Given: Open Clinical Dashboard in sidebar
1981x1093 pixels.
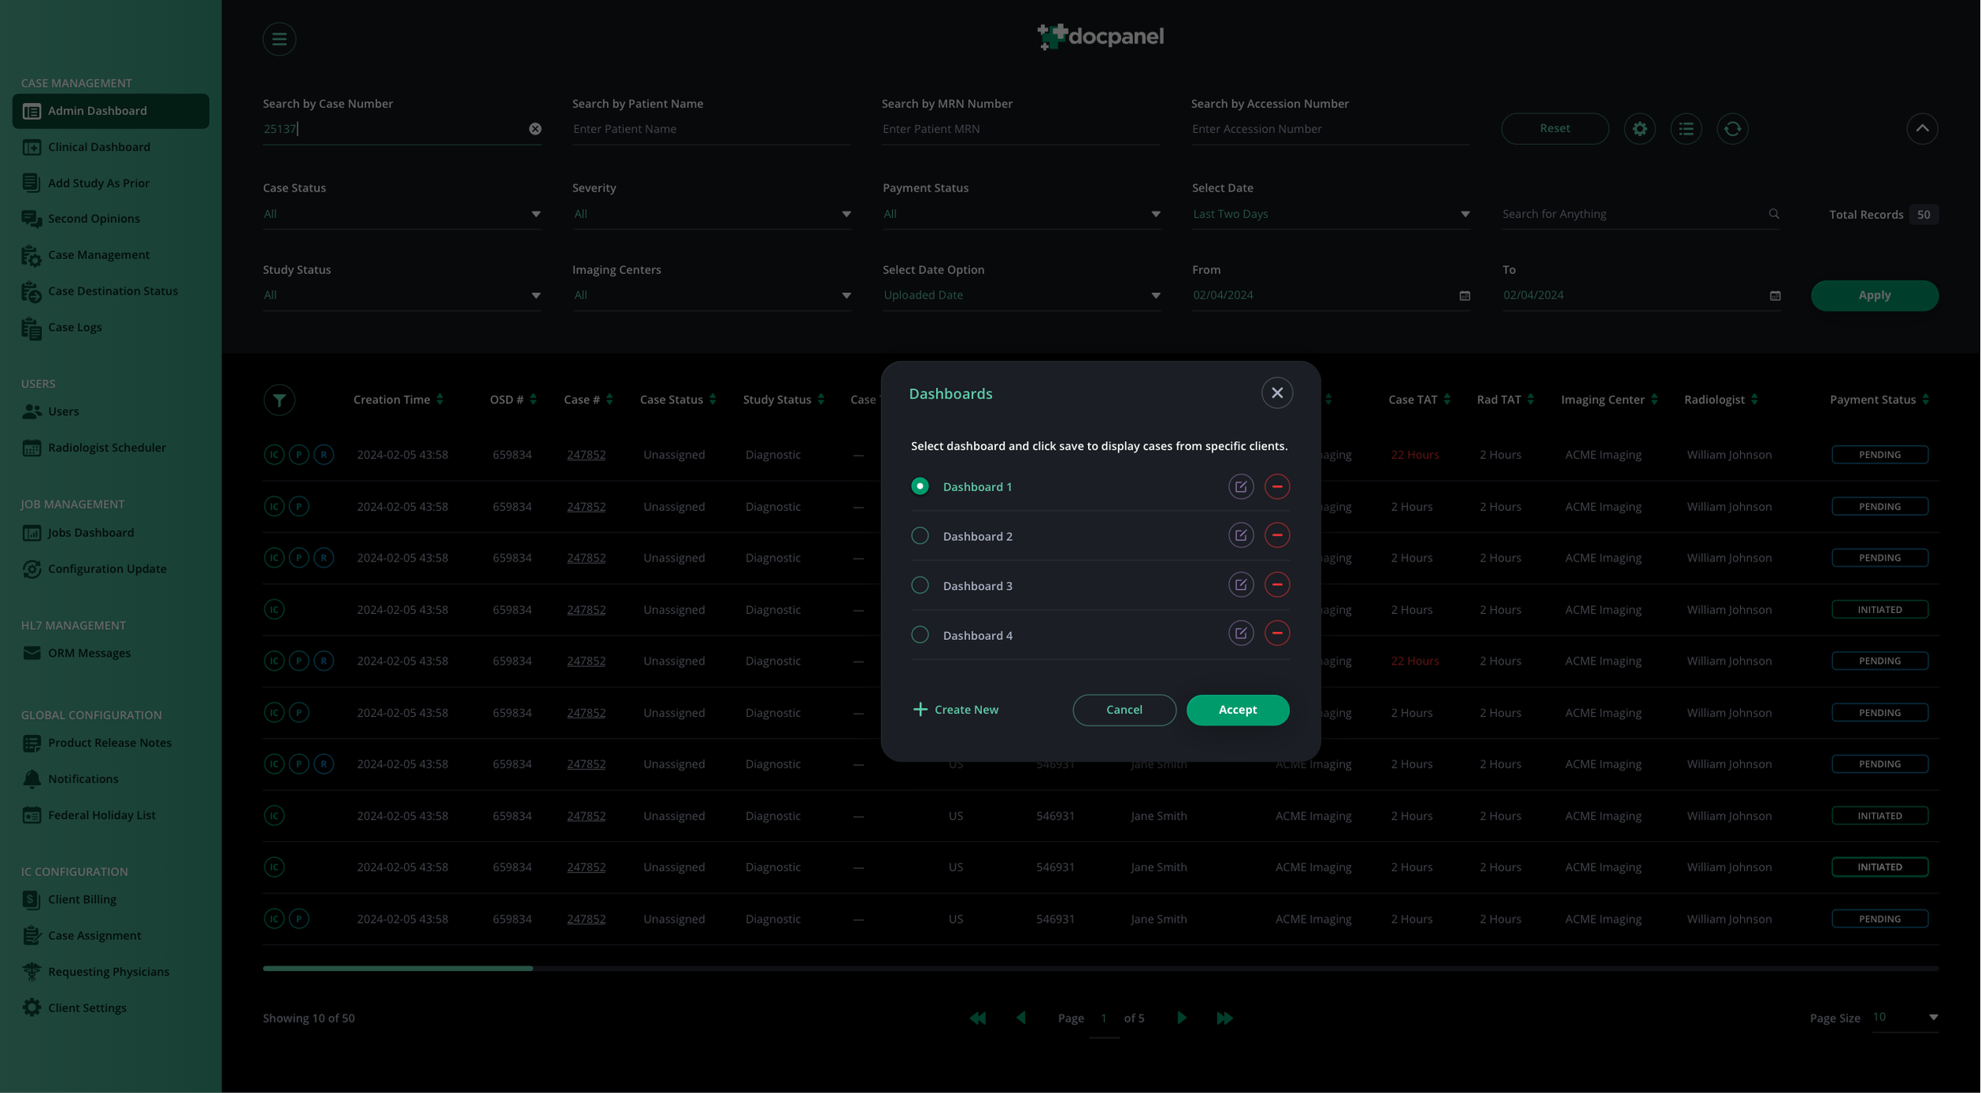Looking at the screenshot, I should pos(98,147).
